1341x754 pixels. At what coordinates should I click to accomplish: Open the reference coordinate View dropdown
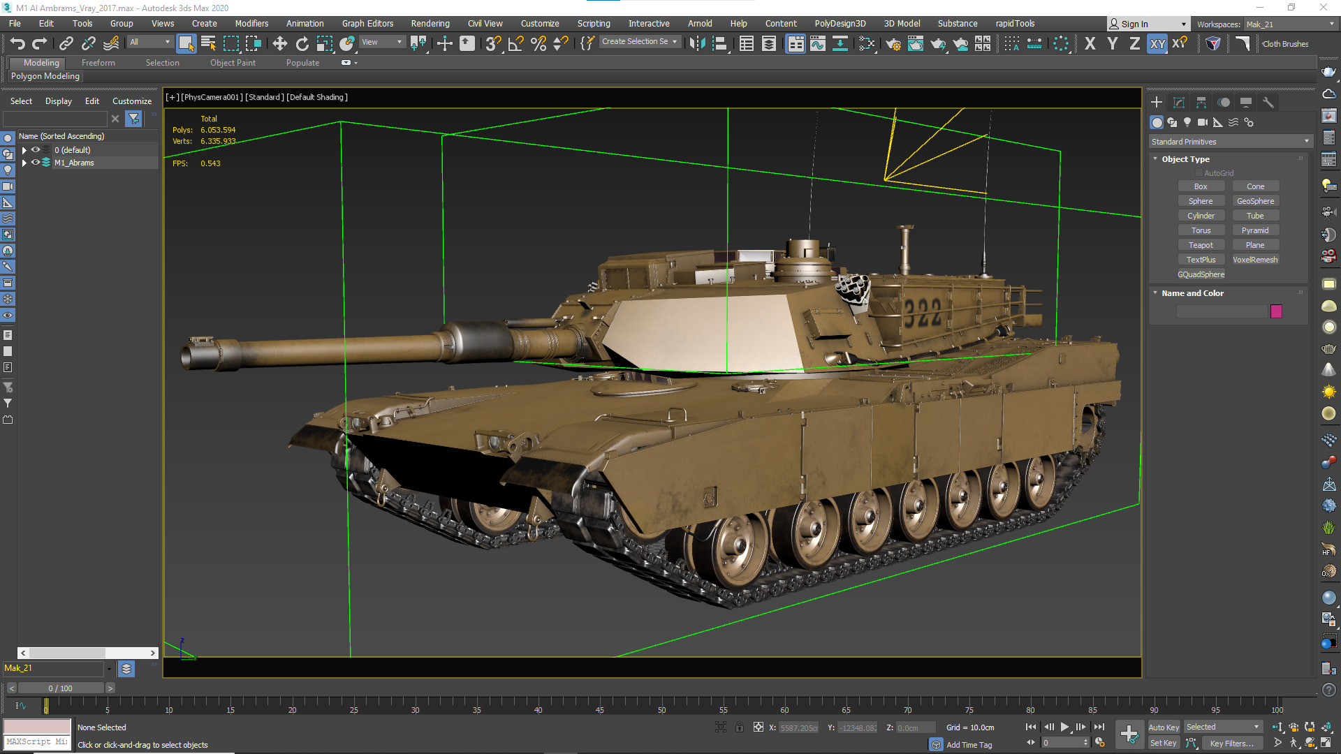(x=381, y=42)
